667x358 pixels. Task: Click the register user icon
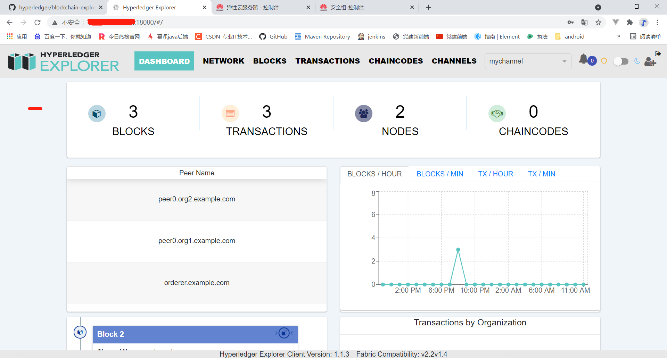[x=651, y=61]
